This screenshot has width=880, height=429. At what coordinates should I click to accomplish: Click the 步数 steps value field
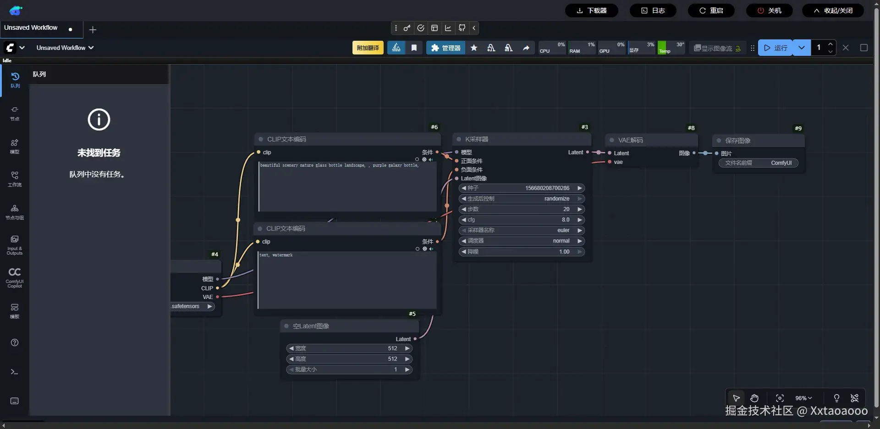point(522,209)
